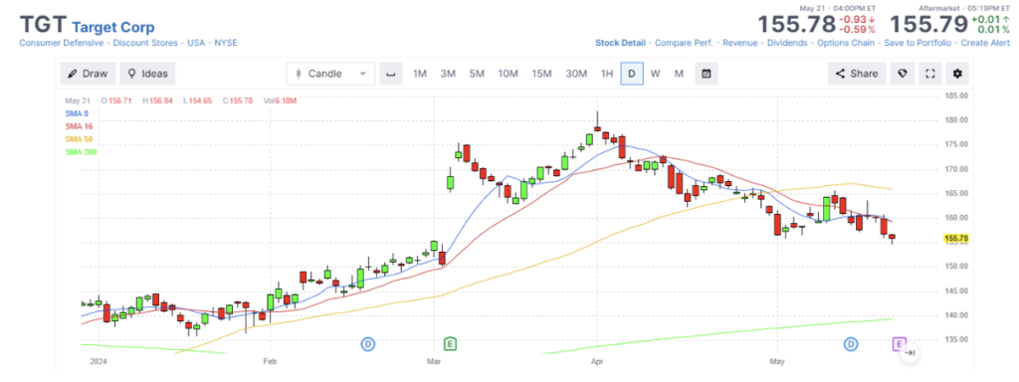Click the Vol 6.18M readout
This screenshot has height=382, width=1019.
click(281, 100)
